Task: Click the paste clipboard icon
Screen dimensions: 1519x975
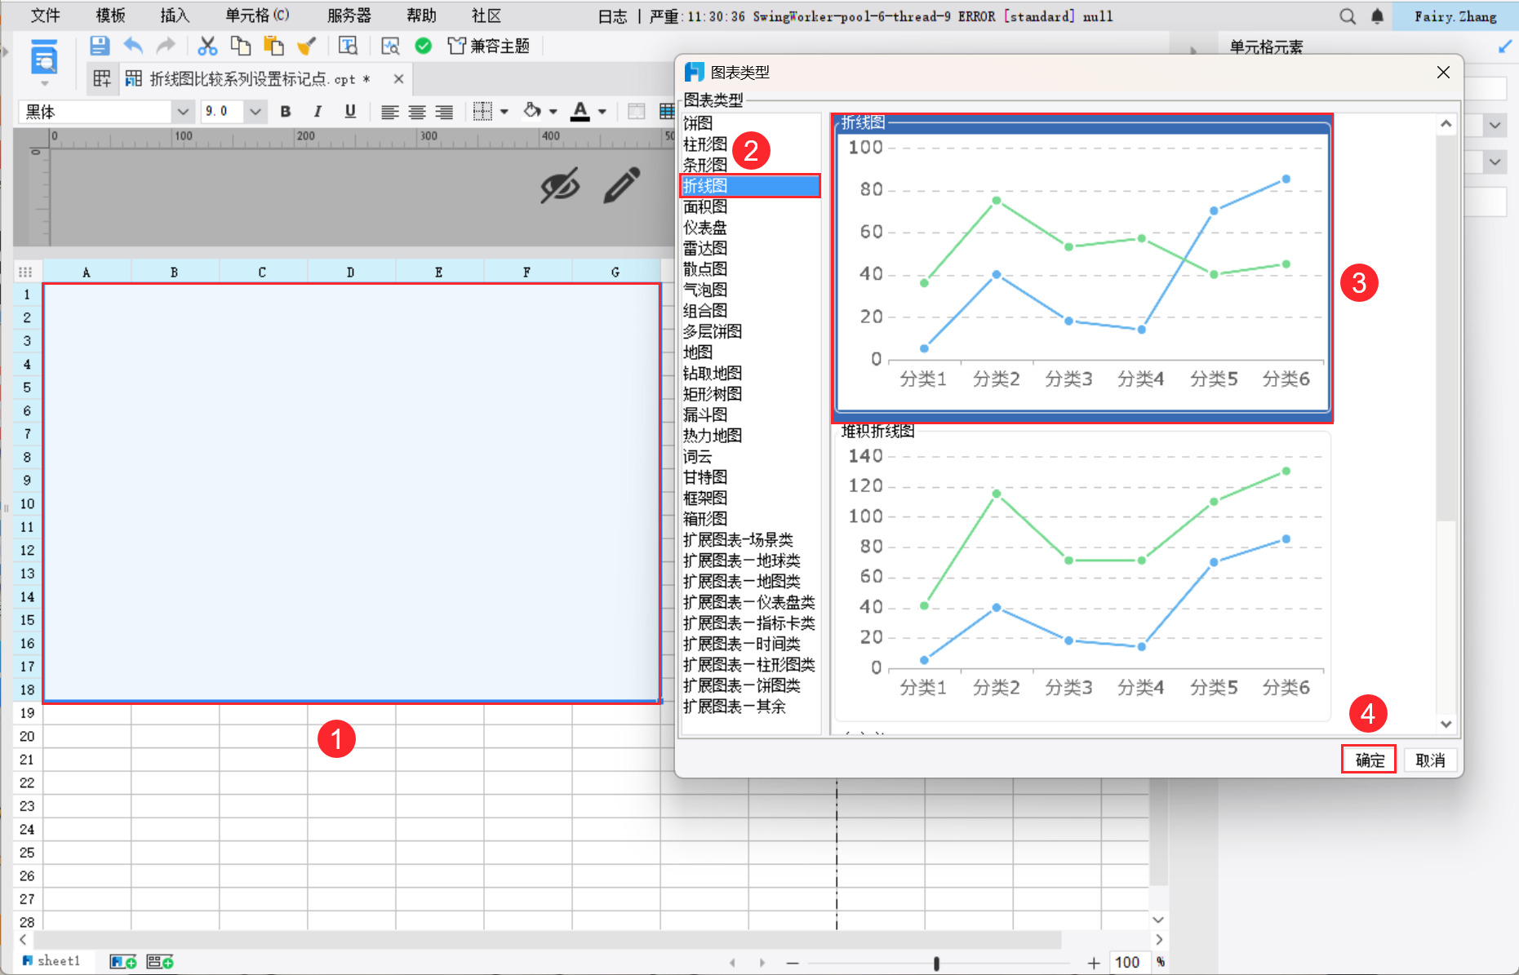Action: click(x=273, y=47)
